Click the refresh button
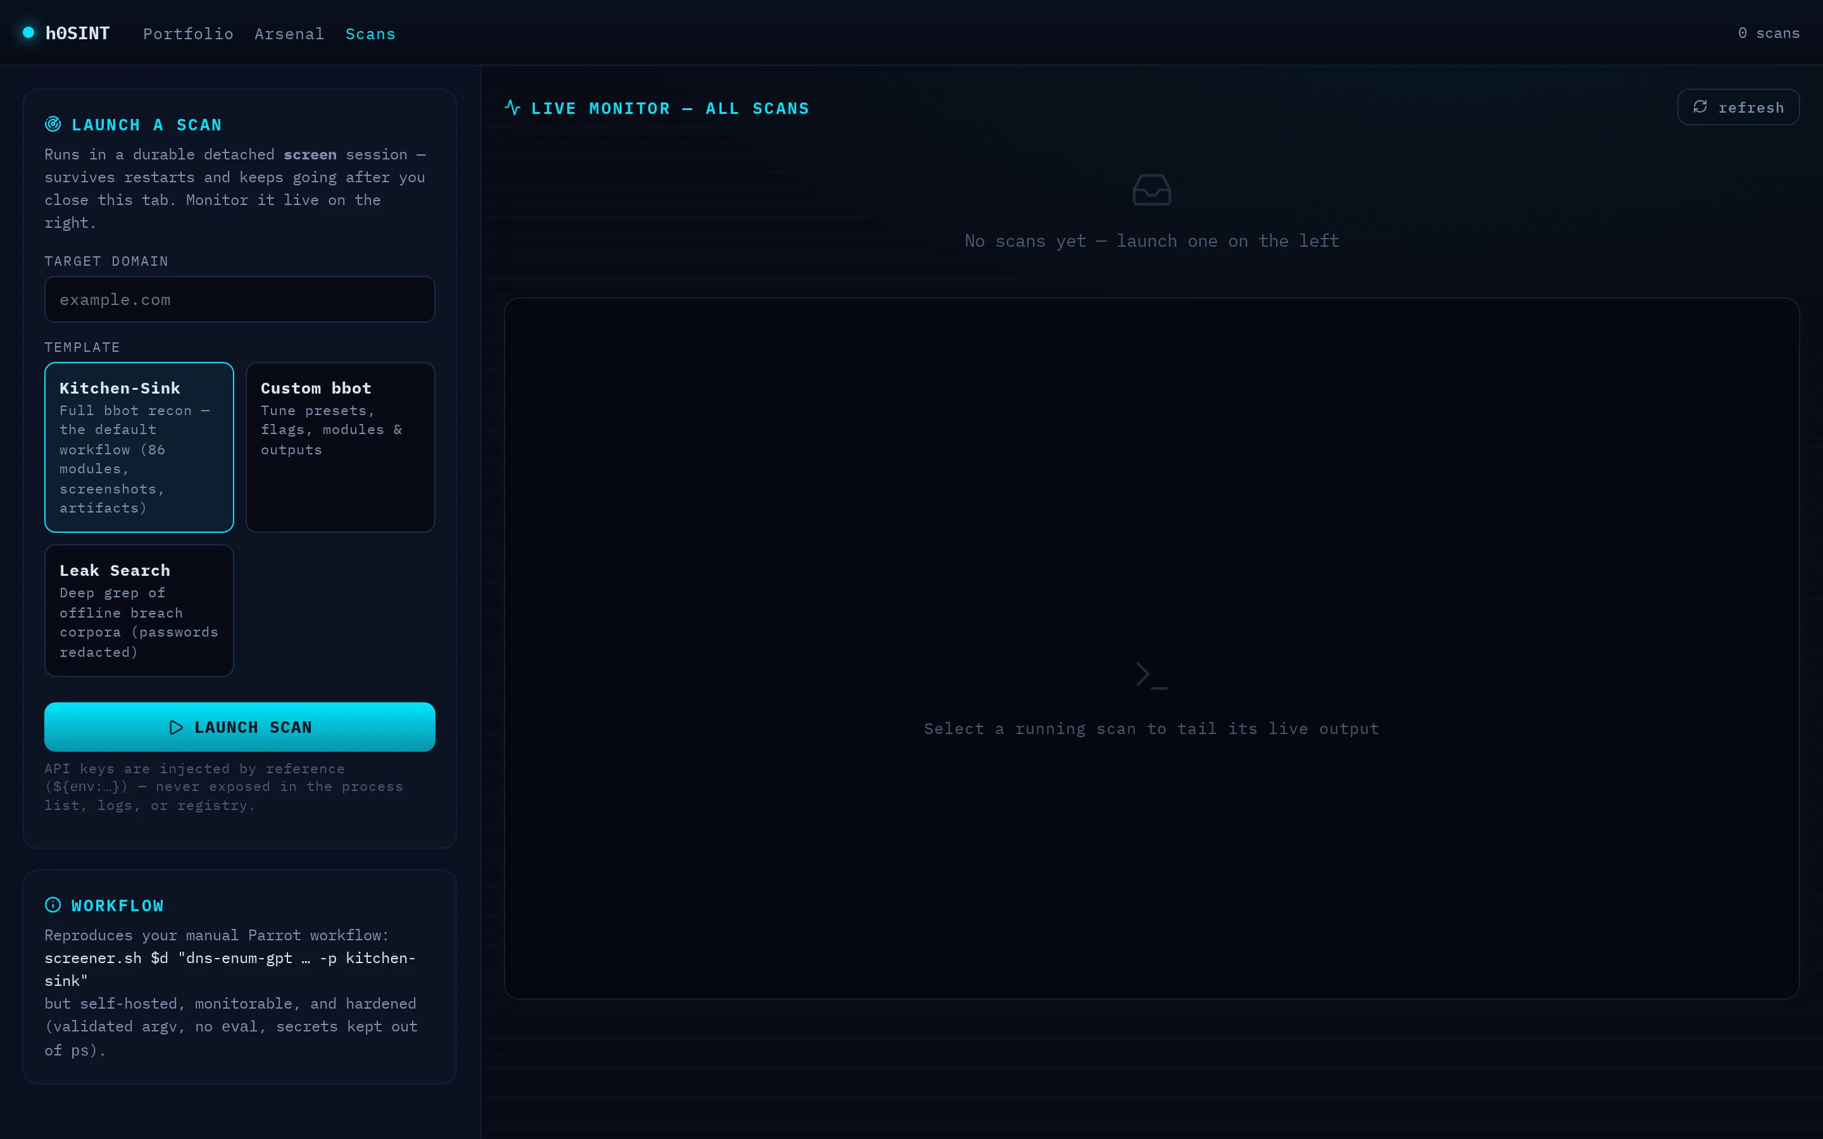The image size is (1823, 1139). point(1739,107)
